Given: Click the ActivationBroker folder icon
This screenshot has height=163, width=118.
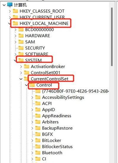Looking at the screenshot, I should click(x=27, y=66).
